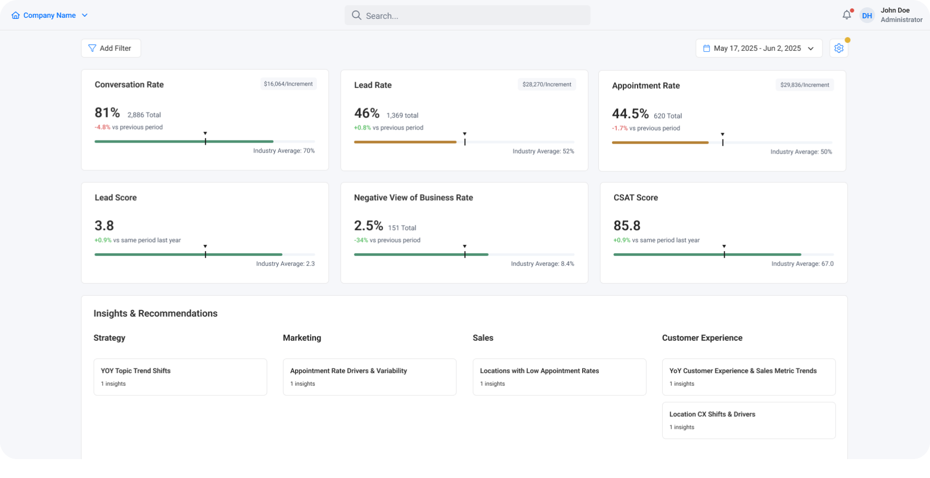This screenshot has width=930, height=478.
Task: Open the May 17 - Jun 2 date range dropdown
Action: click(x=759, y=48)
